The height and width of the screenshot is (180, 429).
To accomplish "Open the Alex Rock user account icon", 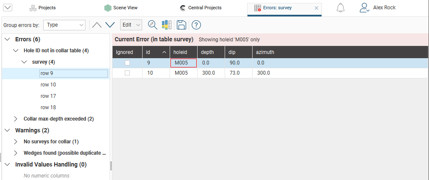I will pyautogui.click(x=364, y=8).
